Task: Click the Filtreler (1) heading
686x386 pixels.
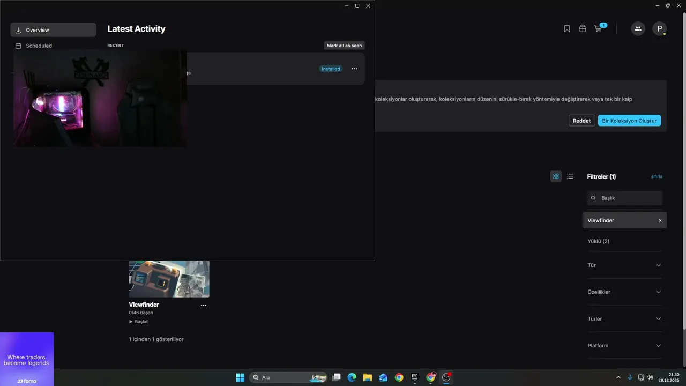Action: (x=601, y=176)
